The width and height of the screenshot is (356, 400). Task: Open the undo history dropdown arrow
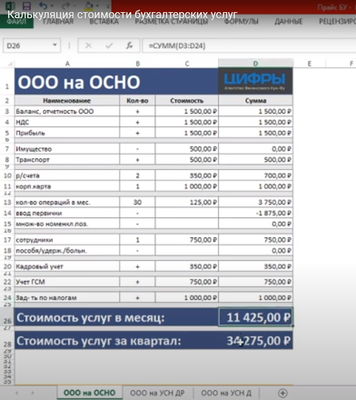pyautogui.click(x=52, y=6)
